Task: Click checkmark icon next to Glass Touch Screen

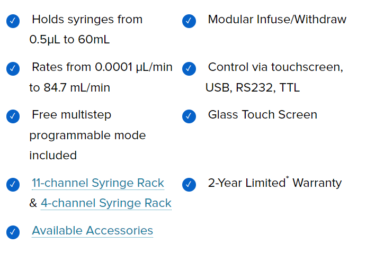Action: click(x=189, y=116)
